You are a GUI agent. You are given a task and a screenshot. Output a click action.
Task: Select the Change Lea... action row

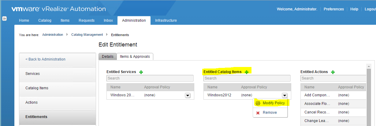(333, 121)
